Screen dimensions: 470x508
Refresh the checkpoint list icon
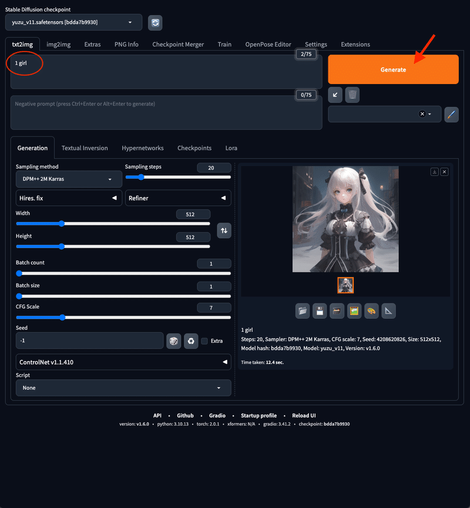tap(155, 23)
